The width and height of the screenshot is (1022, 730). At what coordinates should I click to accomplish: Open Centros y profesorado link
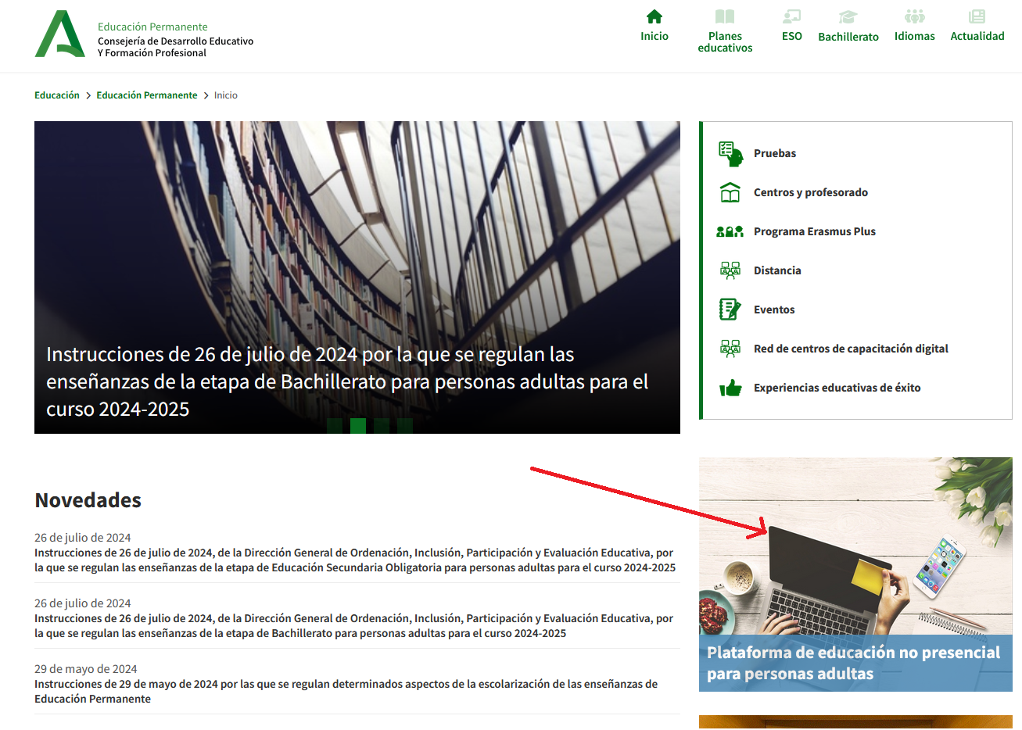point(811,192)
